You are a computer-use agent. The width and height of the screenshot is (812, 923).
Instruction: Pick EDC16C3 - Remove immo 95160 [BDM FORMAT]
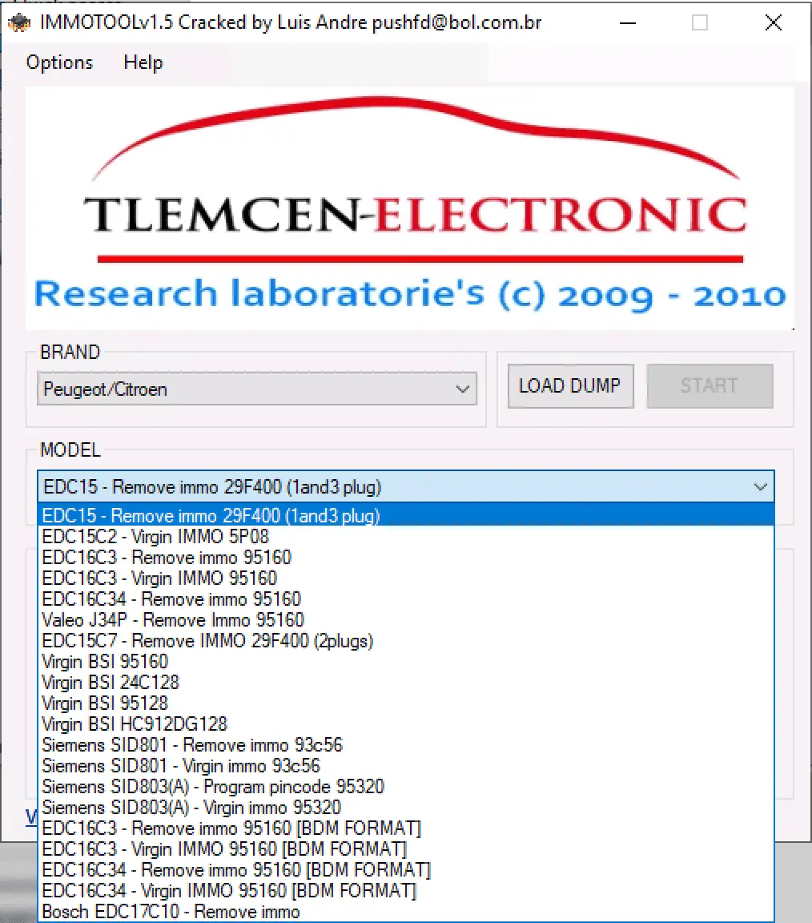[x=405, y=828]
